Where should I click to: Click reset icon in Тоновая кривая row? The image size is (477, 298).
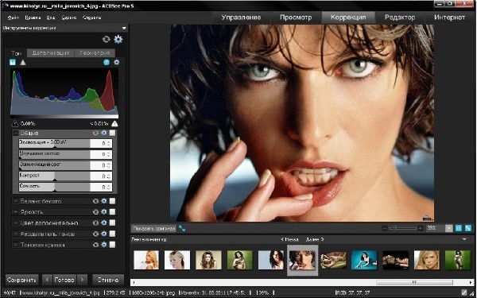point(95,245)
